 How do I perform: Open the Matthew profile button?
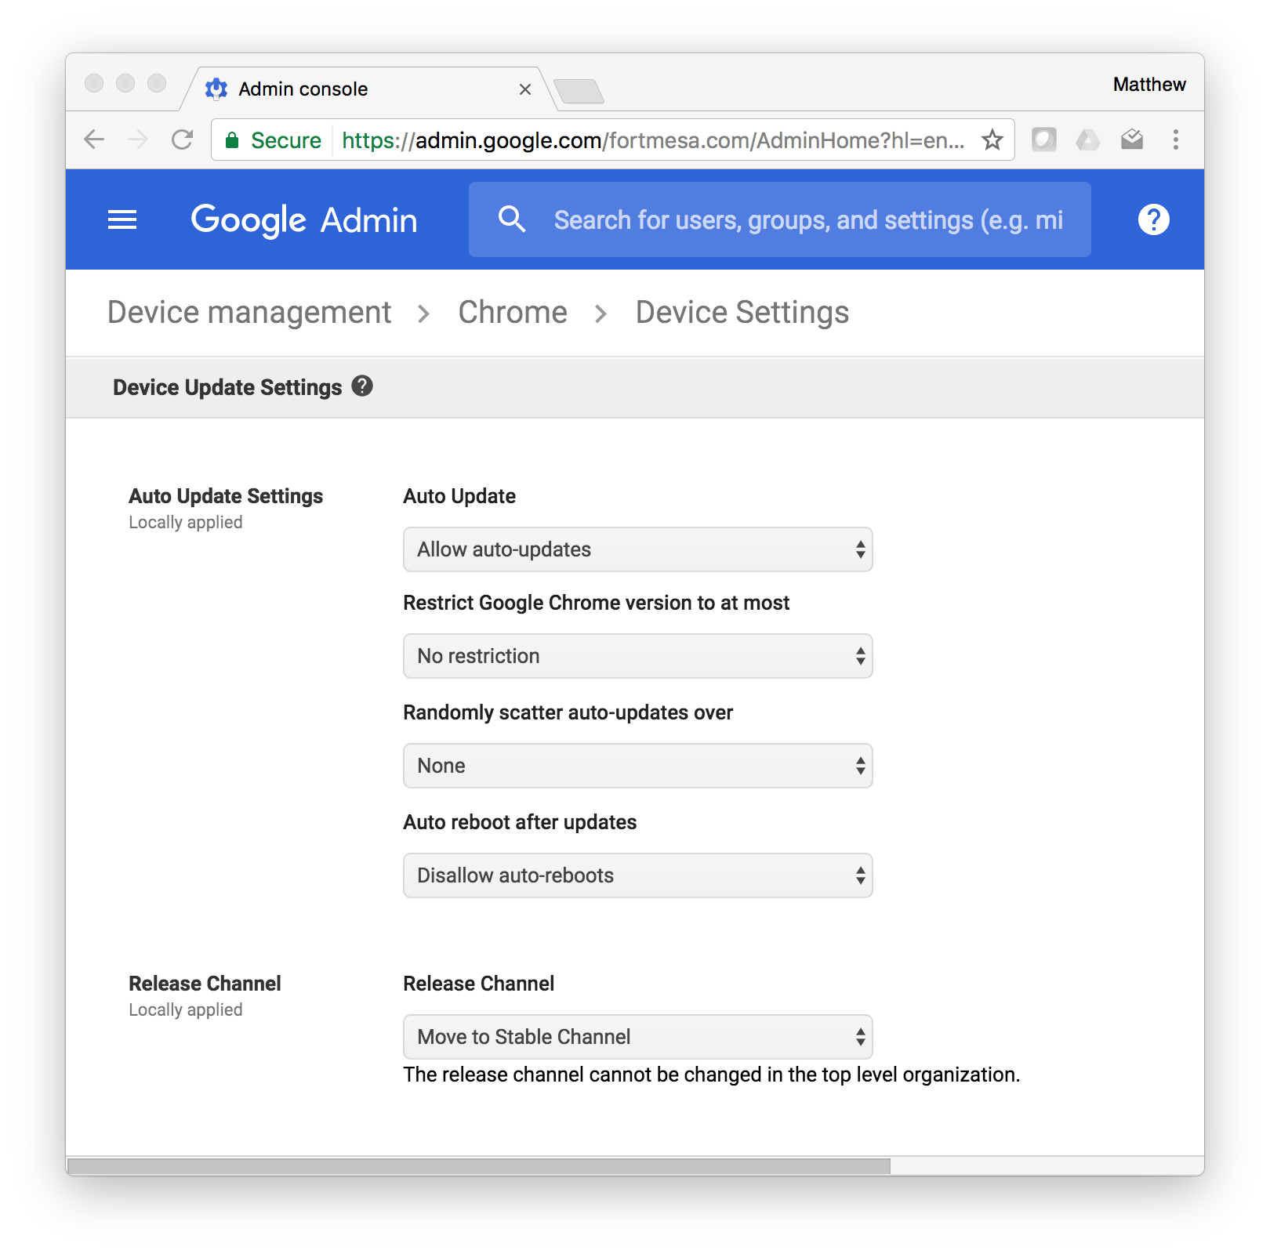[x=1149, y=85]
